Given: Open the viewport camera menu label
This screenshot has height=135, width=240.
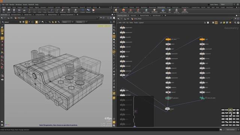Looking at the screenshot, I should (104, 26).
